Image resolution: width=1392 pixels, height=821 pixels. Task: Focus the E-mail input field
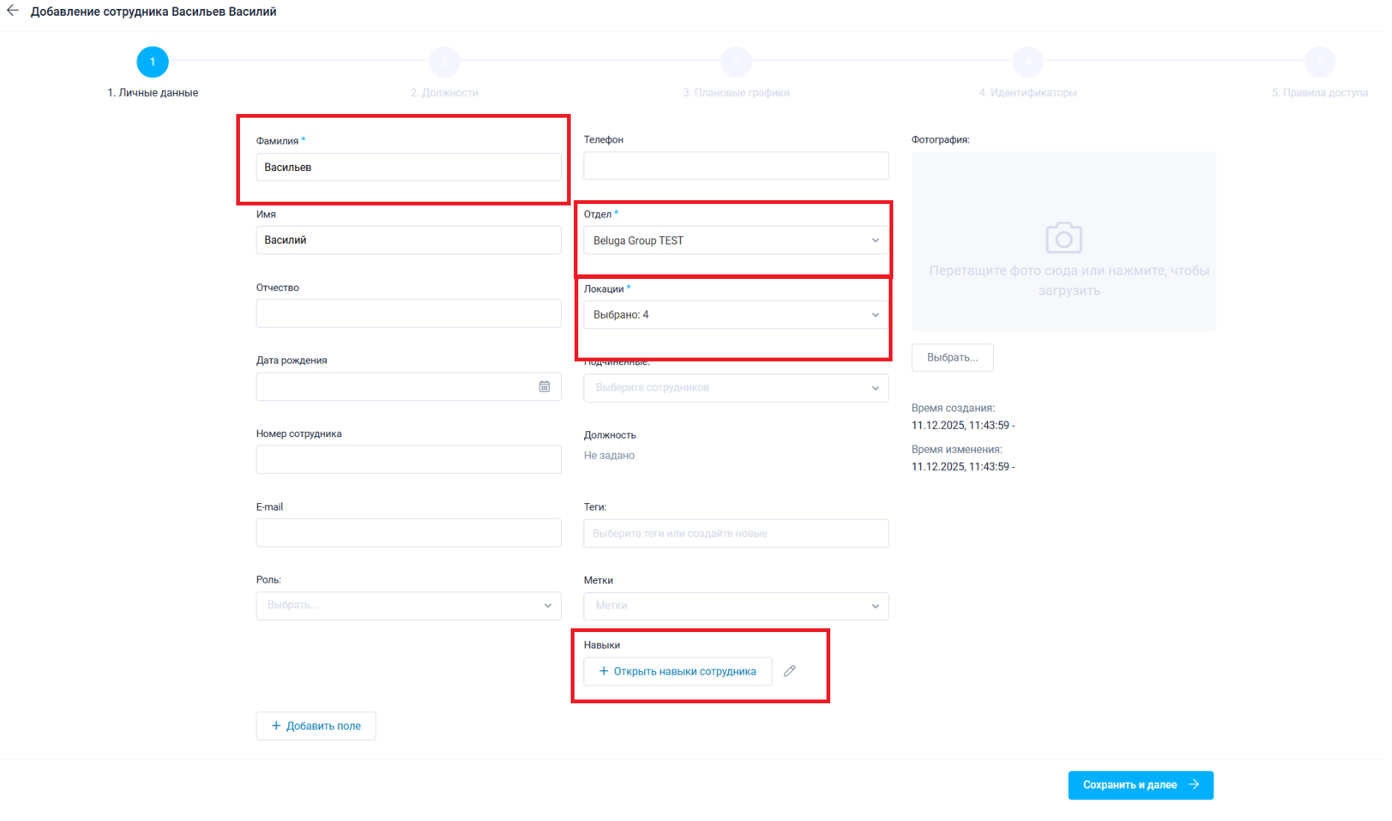click(x=408, y=533)
